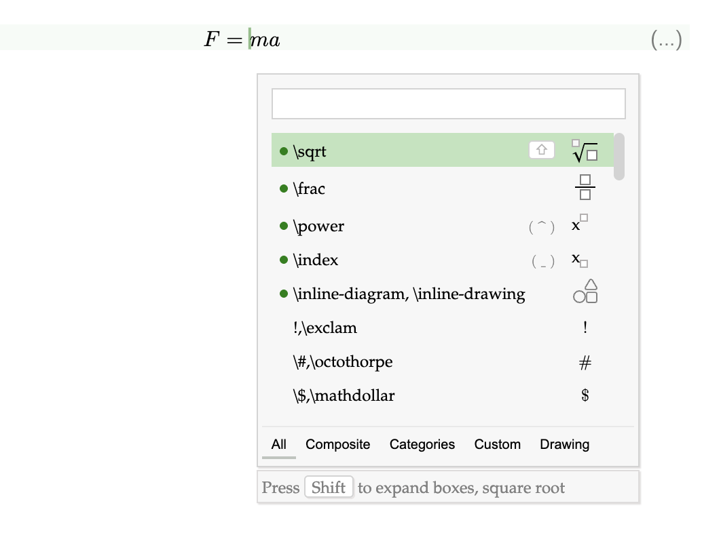Select the \index command entry
Screen dimensions: 702x533
(443, 260)
